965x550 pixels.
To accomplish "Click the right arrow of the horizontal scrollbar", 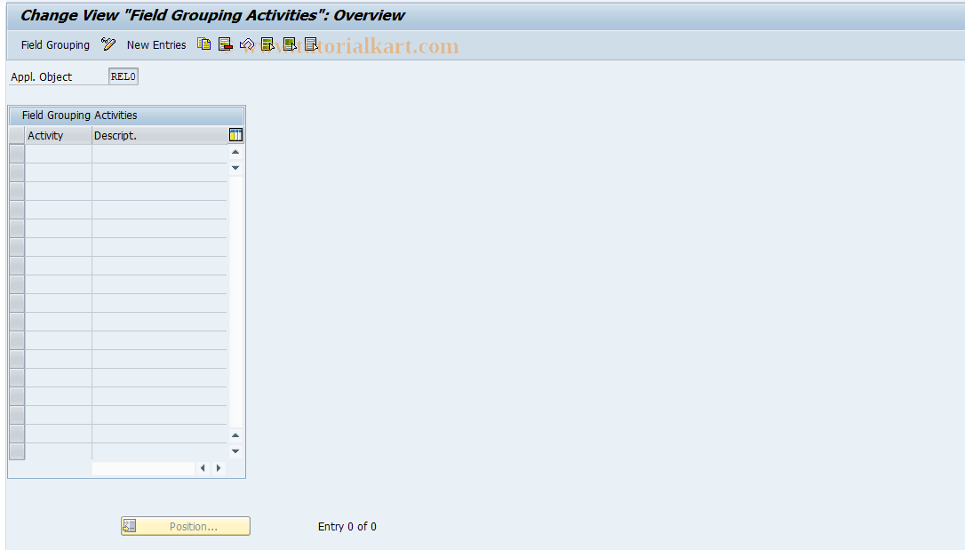I will click(x=219, y=468).
